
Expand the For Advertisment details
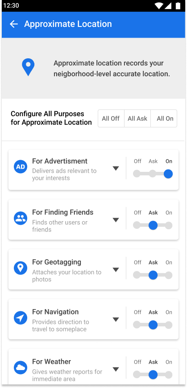116,169
